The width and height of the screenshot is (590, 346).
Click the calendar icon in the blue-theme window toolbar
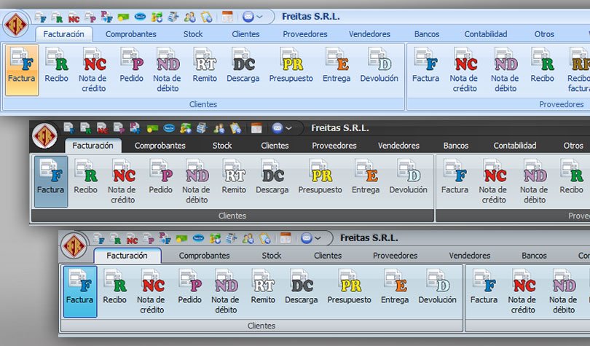[227, 17]
